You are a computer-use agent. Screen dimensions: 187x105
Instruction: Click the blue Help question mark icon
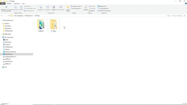pyautogui.click(x=186, y=3)
